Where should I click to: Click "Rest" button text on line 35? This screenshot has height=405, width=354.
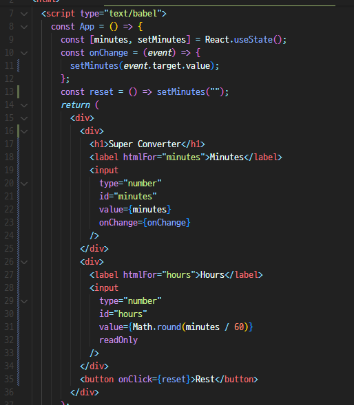click(205, 379)
